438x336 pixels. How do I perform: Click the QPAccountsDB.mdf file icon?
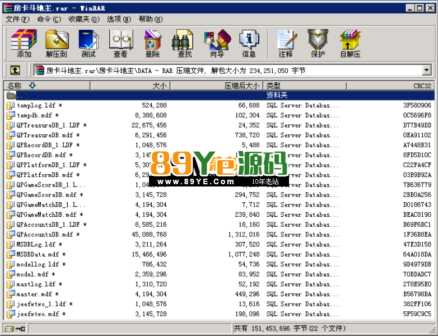coord(11,235)
